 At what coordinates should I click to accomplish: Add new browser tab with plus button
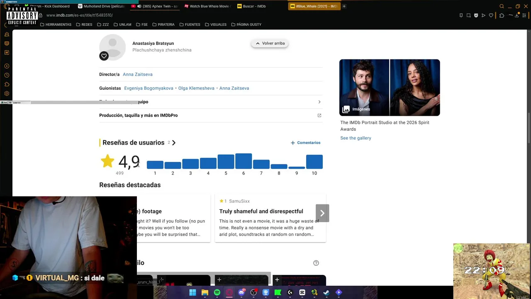point(344,6)
